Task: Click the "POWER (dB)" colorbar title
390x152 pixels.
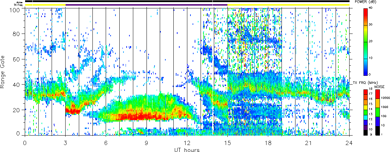Action: point(366,2)
